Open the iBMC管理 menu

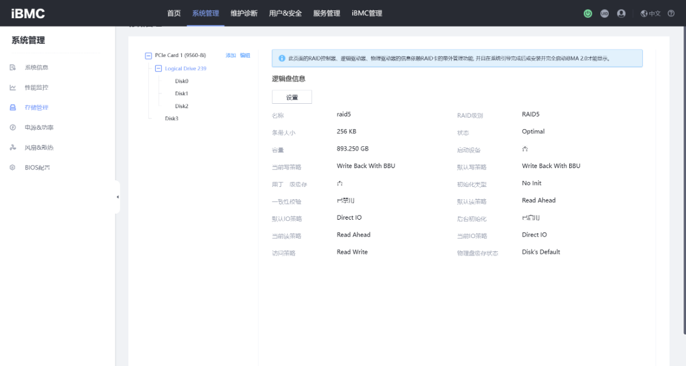(367, 13)
